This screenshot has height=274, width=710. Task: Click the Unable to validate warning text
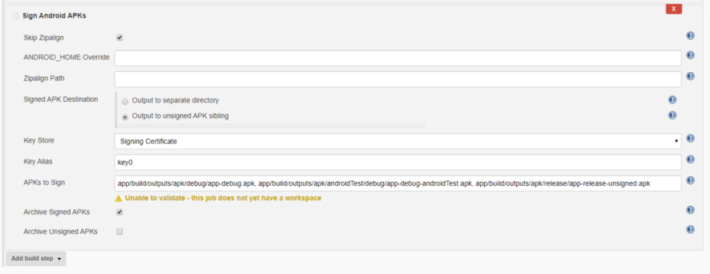click(223, 198)
